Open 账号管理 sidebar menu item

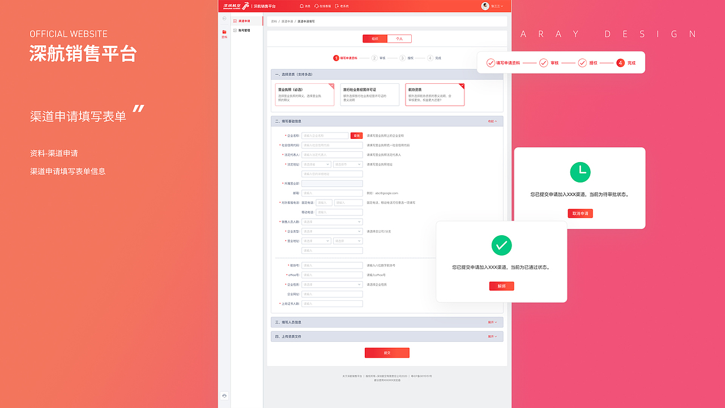tap(247, 31)
